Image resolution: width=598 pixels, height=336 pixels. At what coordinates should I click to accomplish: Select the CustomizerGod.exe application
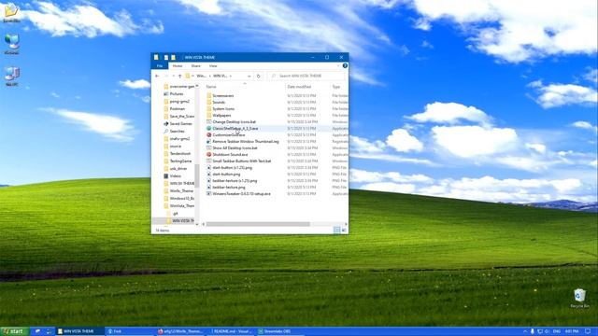(x=228, y=134)
